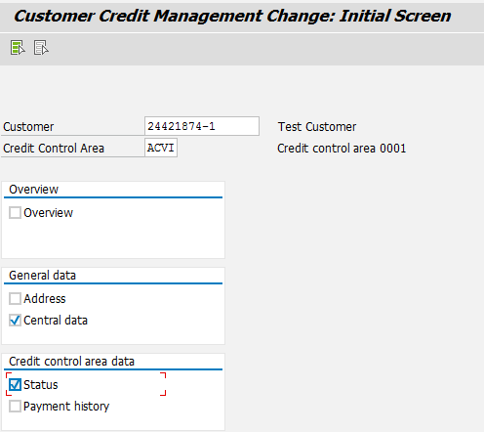Click the Payment history label text
Screen dimensions: 484x432
[x=66, y=407]
